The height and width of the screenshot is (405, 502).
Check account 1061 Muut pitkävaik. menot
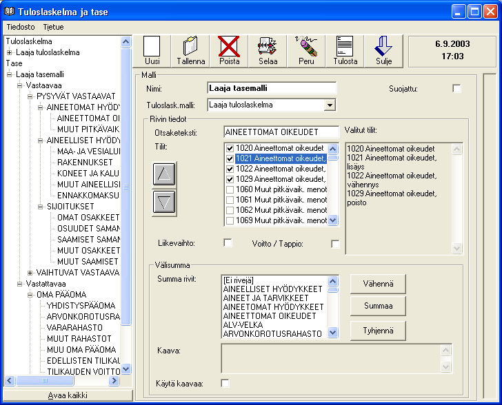pos(230,200)
